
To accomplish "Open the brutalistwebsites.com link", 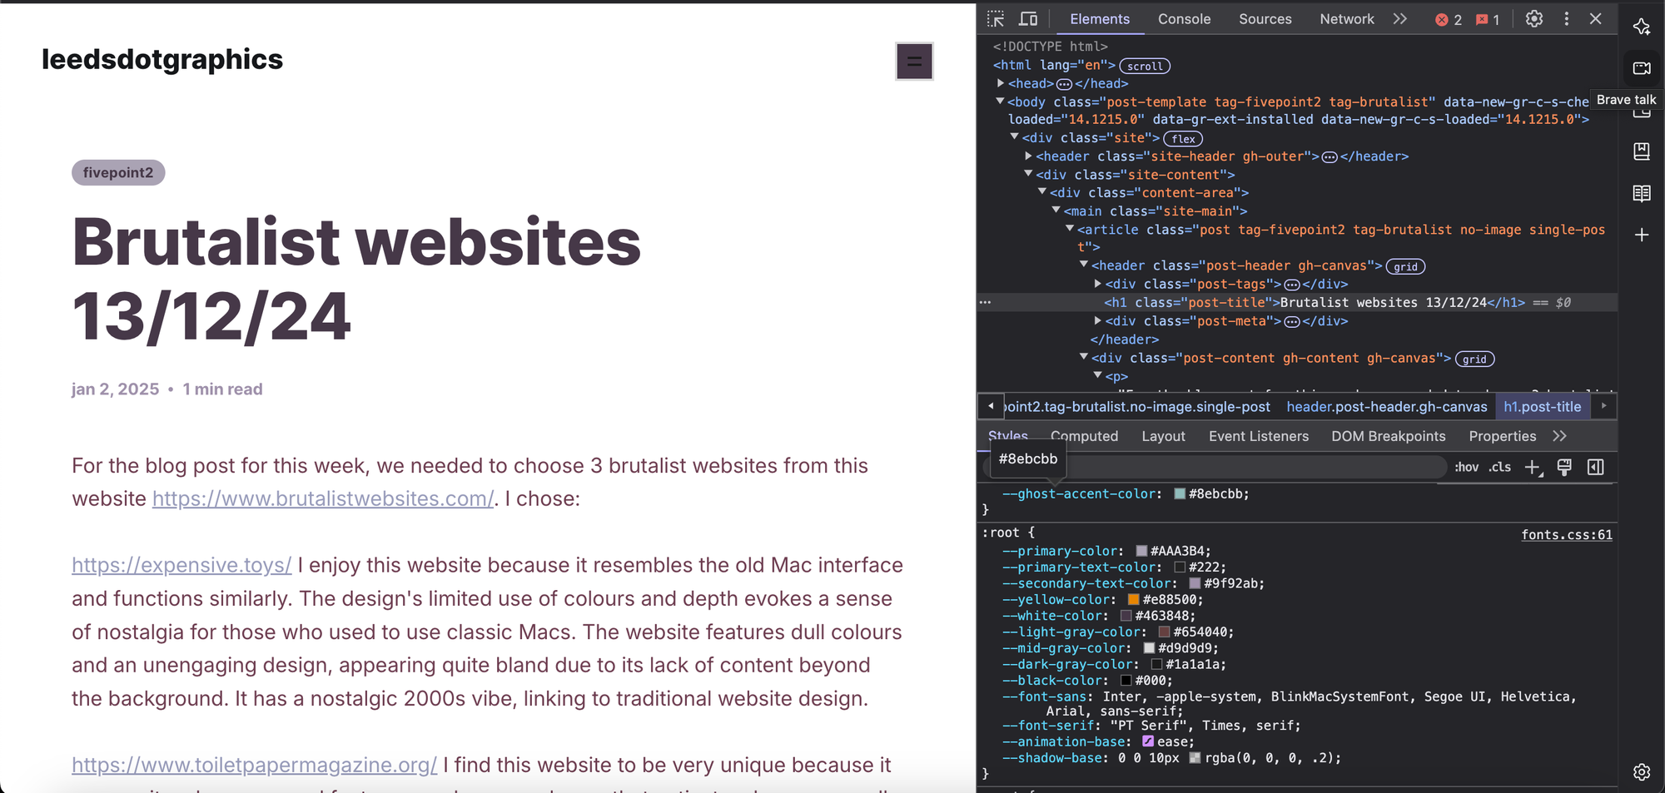I will click(x=323, y=498).
